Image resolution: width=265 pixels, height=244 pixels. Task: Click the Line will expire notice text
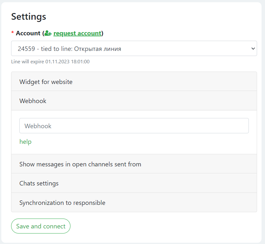50,61
